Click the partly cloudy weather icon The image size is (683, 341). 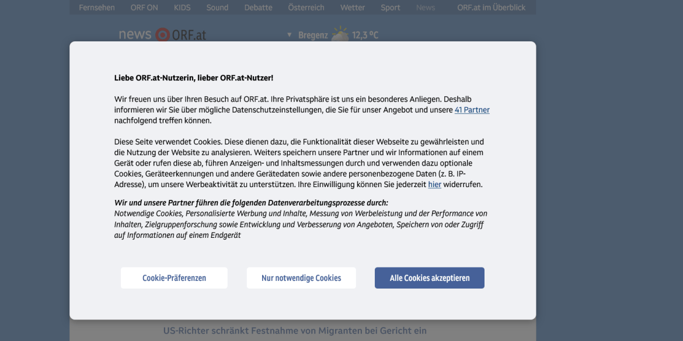point(340,34)
